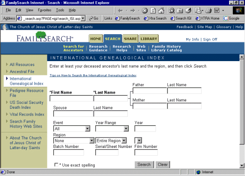Refresh the page using Refresh icon
Viewport: 245px width, 176px height.
153,11
